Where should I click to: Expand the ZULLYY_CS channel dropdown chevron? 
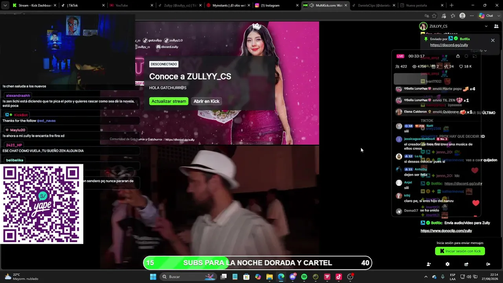[486, 26]
